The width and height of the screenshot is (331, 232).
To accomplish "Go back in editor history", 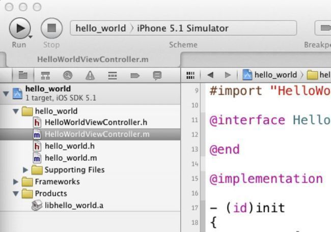I will tap(210, 75).
